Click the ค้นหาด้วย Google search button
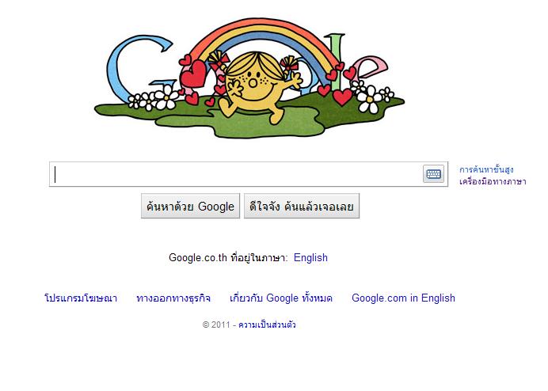This screenshot has width=548, height=391. 191,206
